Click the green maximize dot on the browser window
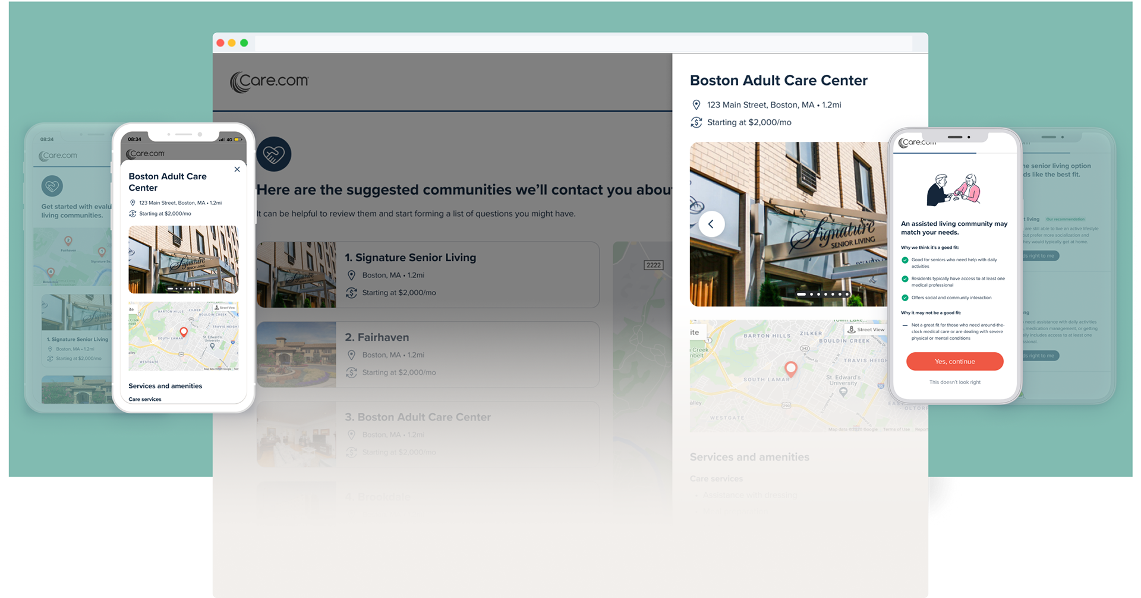The height and width of the screenshot is (598, 1141). pyautogui.click(x=244, y=43)
